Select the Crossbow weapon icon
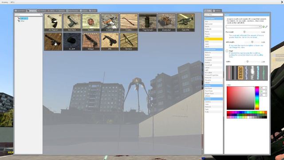 110,23
